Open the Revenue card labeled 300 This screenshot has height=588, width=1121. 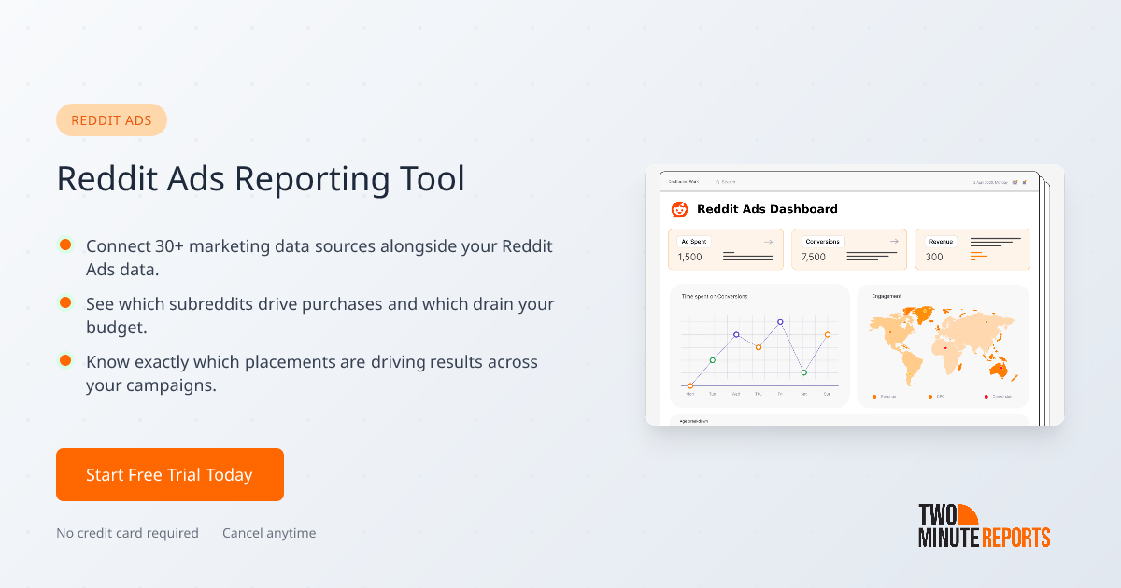[972, 249]
